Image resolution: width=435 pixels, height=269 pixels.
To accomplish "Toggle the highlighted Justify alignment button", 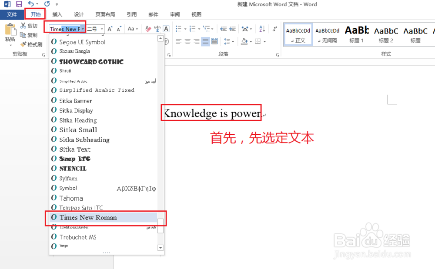I will click(205, 42).
